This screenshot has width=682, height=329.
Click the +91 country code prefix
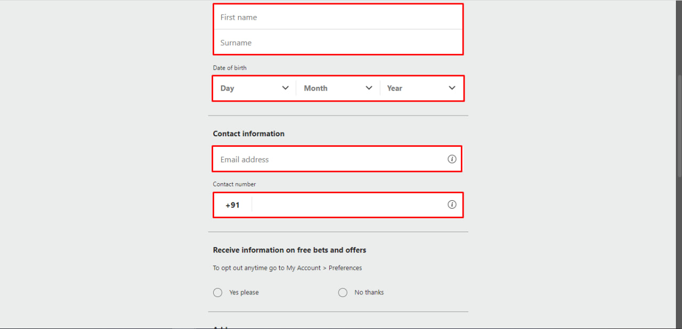(x=232, y=205)
